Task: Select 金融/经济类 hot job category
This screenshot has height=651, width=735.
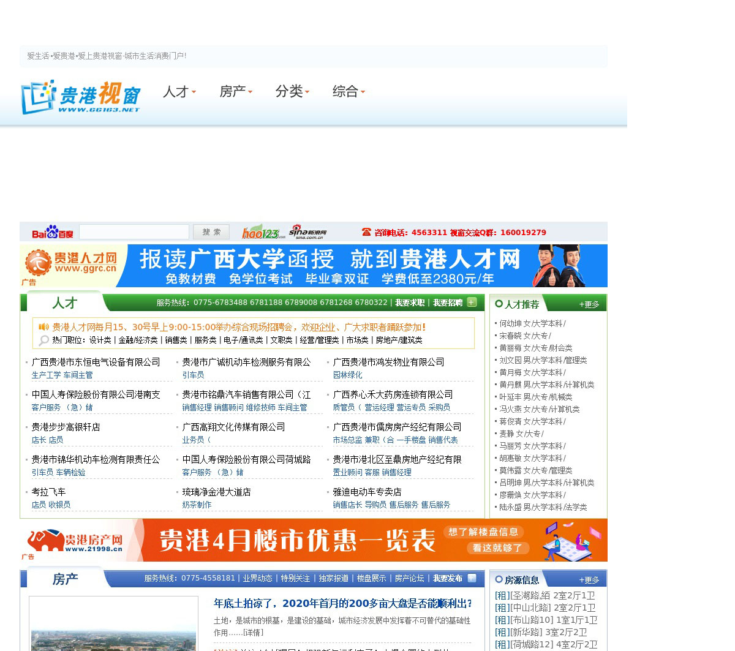Action: click(x=138, y=340)
